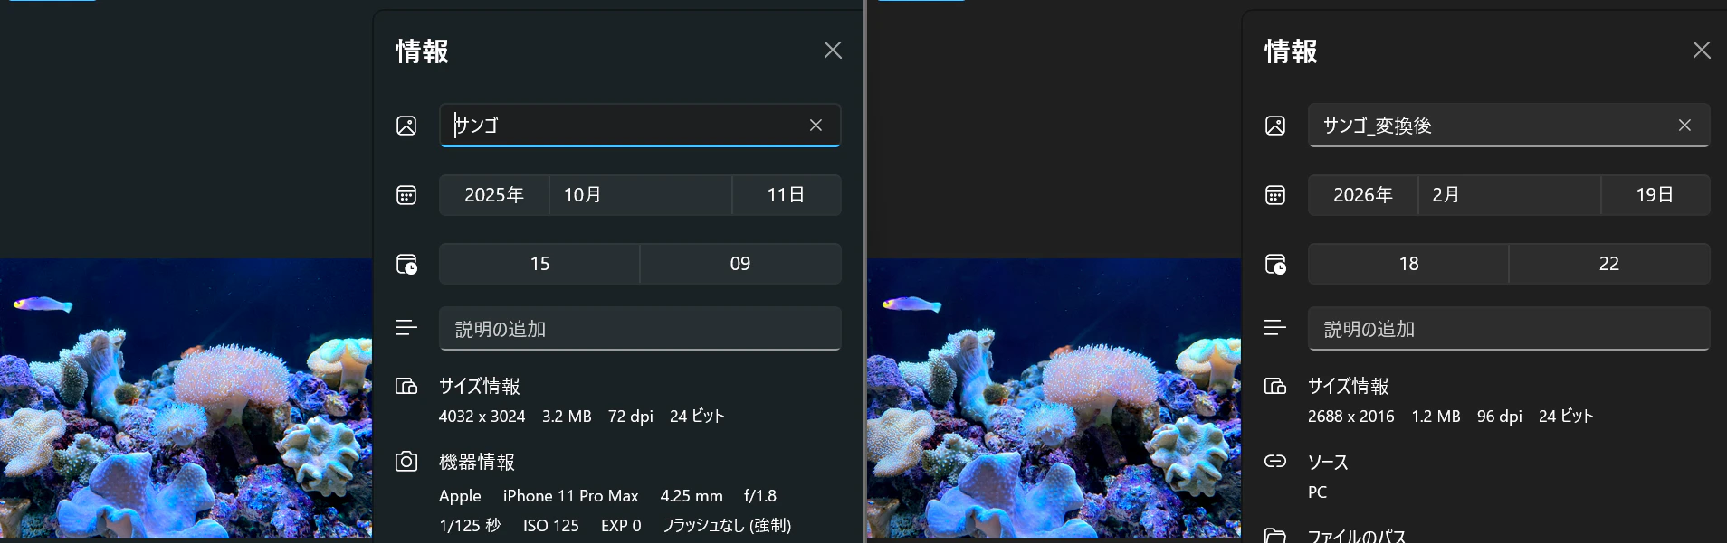The width and height of the screenshot is (1727, 543).
Task: Open the 2026年 year selector
Action: tap(1363, 195)
